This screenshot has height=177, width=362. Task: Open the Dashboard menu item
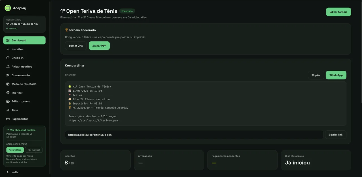(24, 40)
